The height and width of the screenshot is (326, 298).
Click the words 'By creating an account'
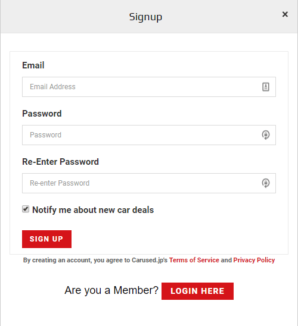coord(57,261)
